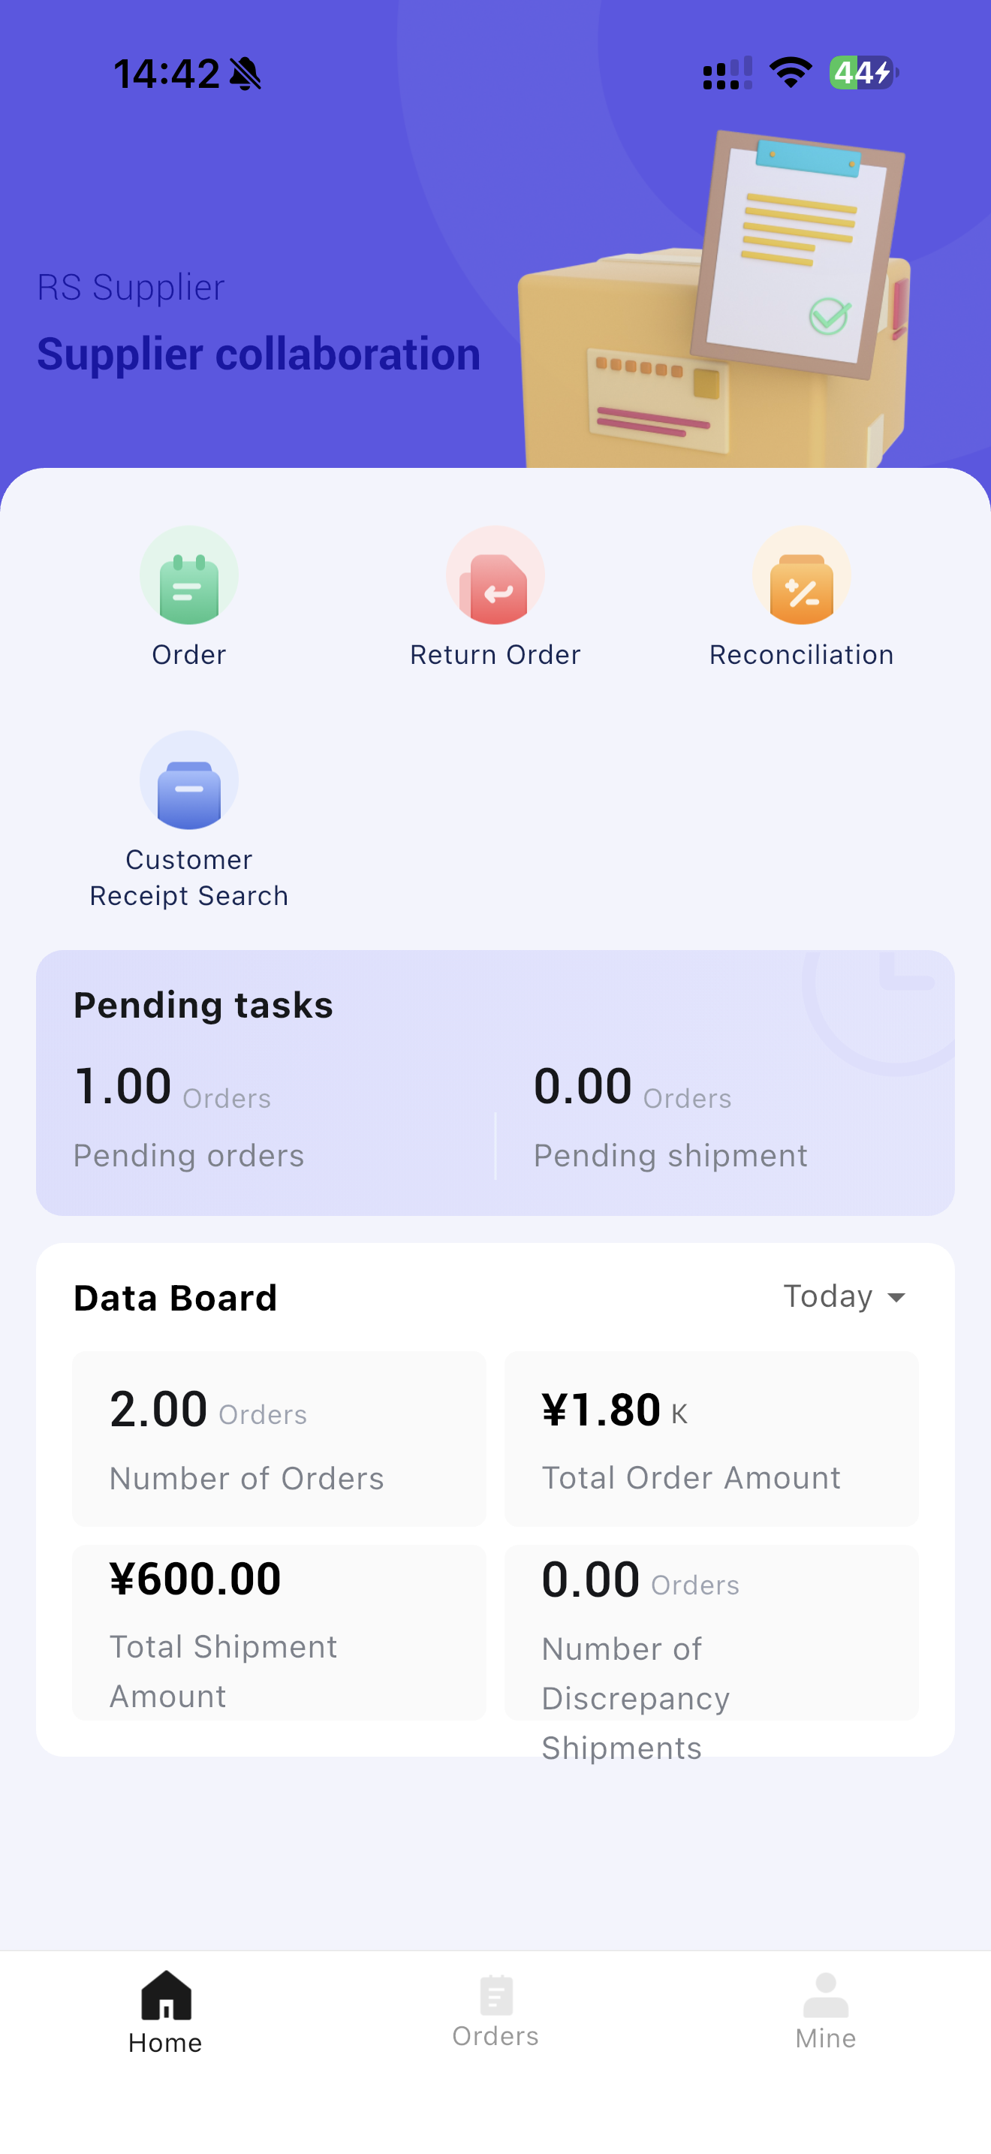
Task: Switch to the Orders tab label
Action: (x=495, y=2036)
